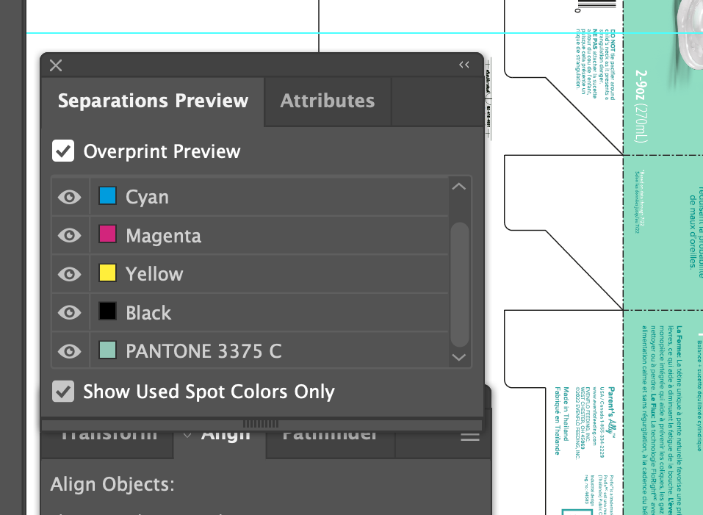Disable Show Used Spot Colors Only
The width and height of the screenshot is (703, 515).
point(62,391)
